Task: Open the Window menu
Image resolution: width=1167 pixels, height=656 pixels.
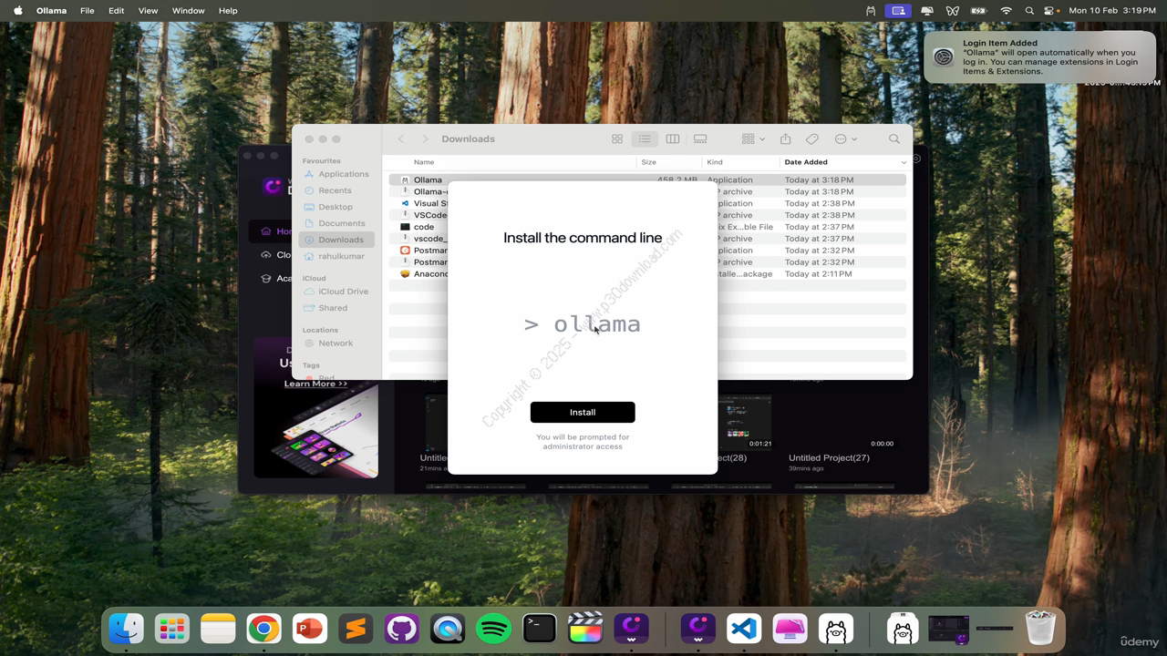Action: click(x=188, y=10)
